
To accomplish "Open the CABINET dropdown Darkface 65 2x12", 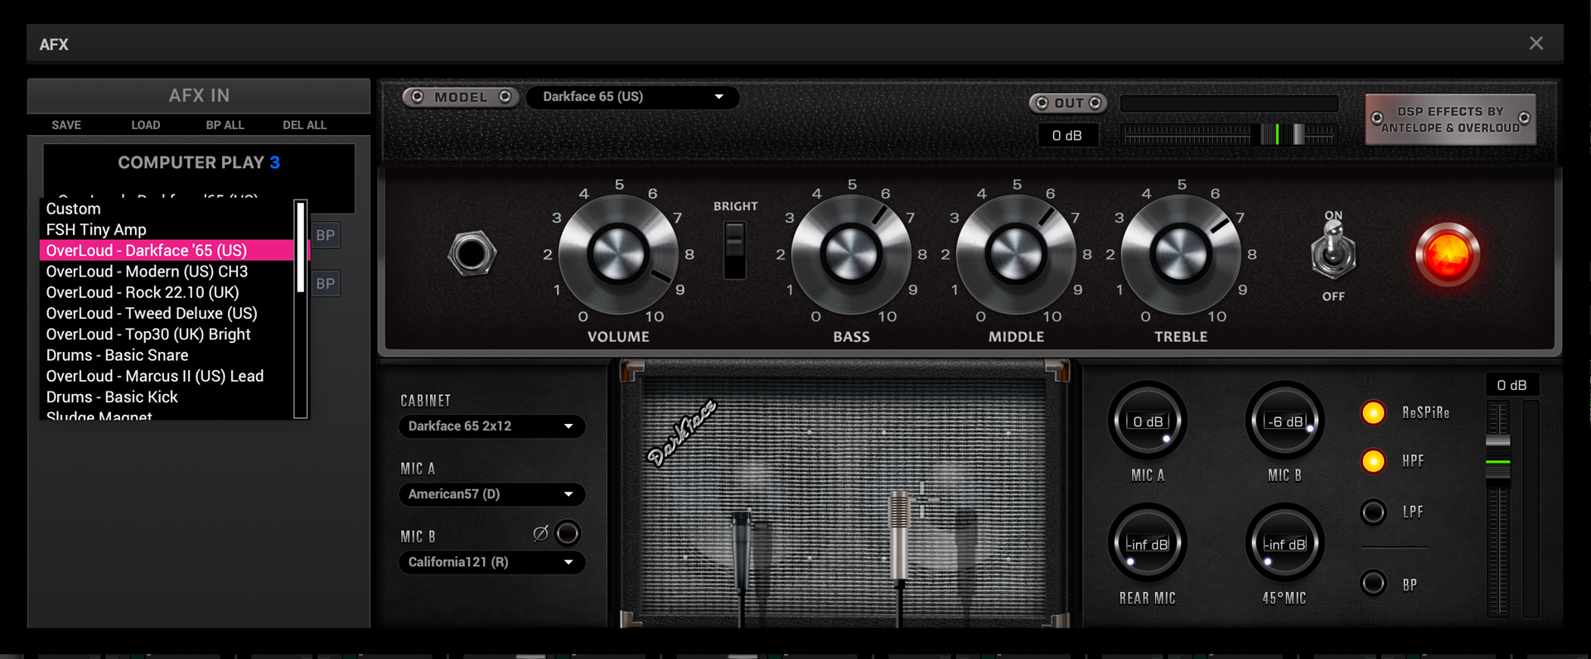I will [491, 426].
